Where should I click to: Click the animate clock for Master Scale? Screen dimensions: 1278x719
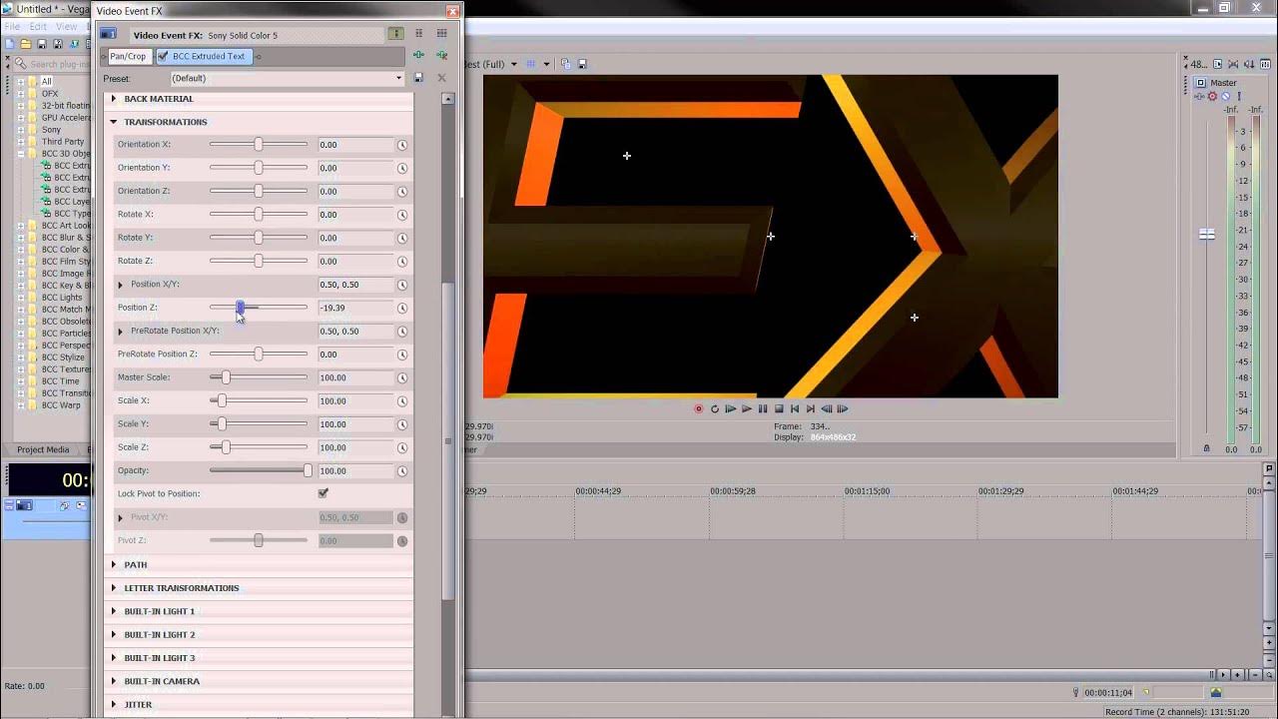click(x=402, y=377)
